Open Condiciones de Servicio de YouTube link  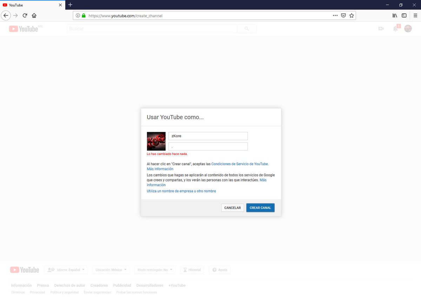(240, 164)
